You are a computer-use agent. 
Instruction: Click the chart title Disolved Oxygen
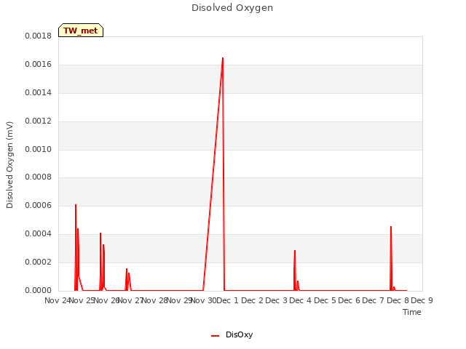[x=232, y=8]
